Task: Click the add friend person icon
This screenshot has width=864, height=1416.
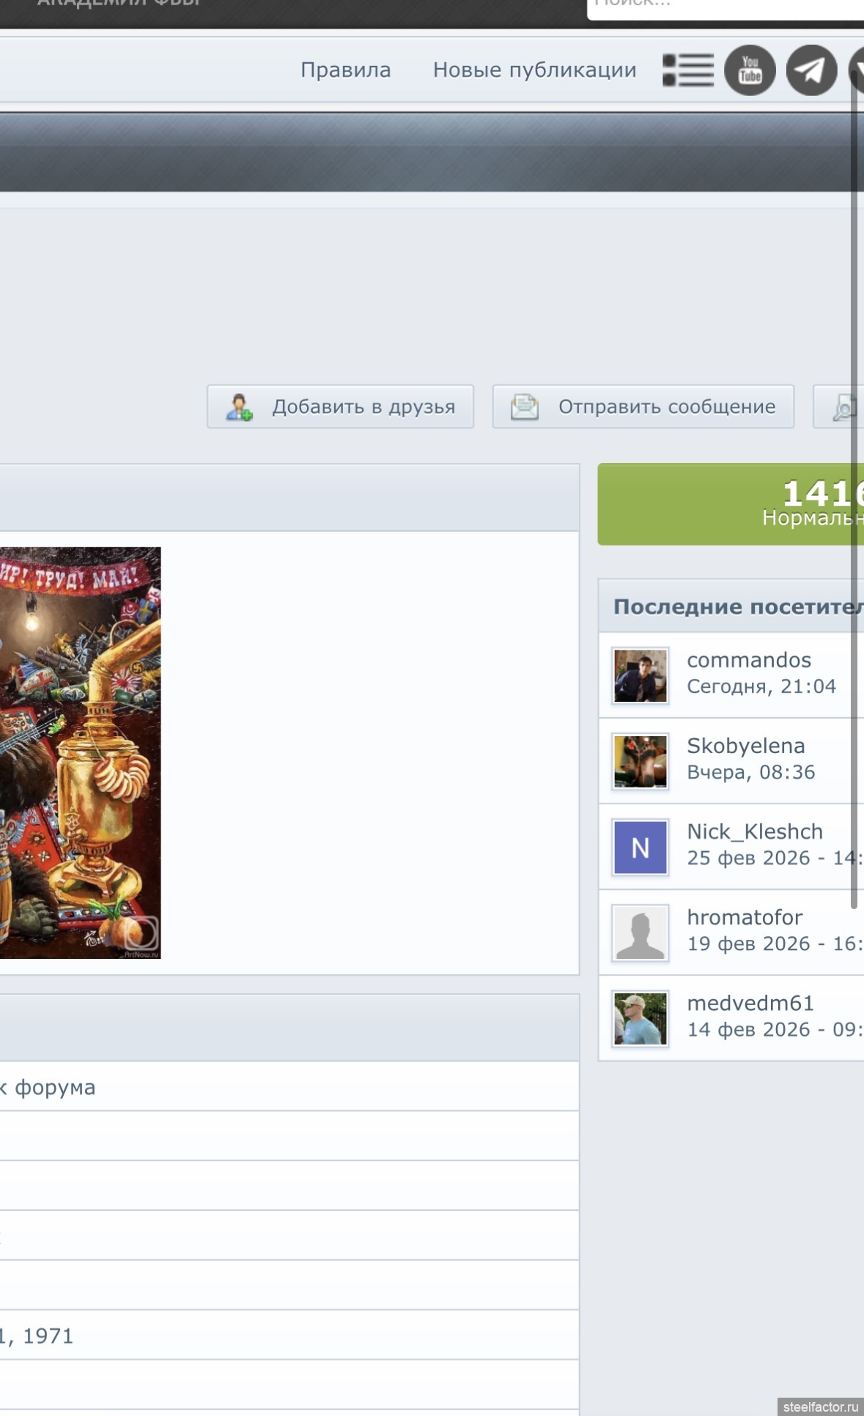Action: point(239,407)
